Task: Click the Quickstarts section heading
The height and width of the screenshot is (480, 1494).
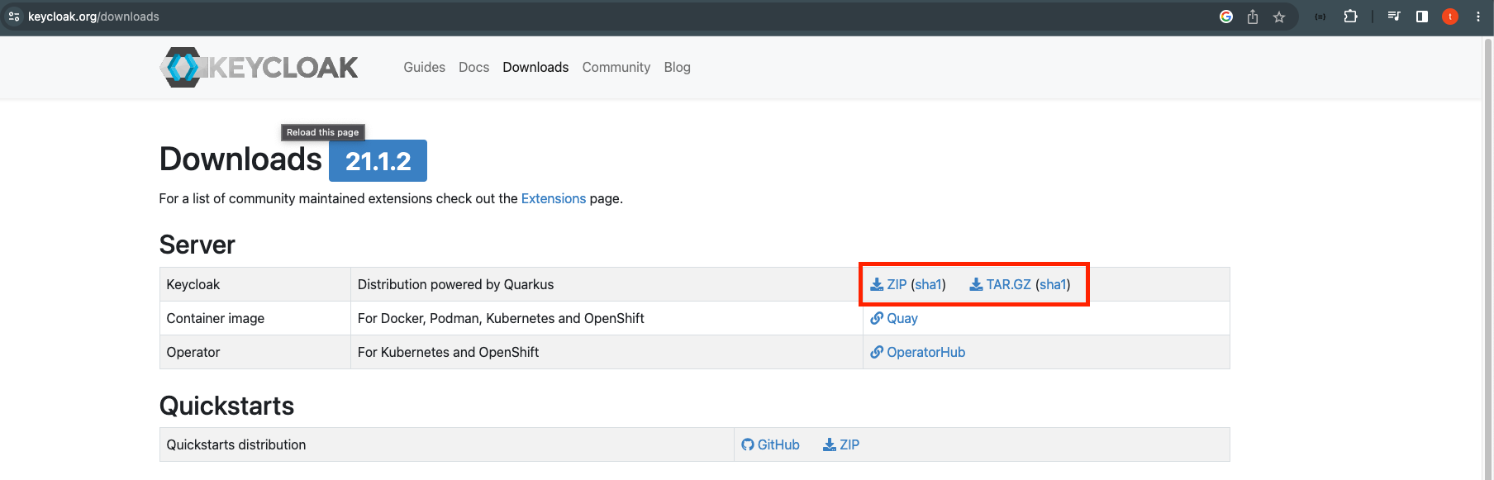Action: 226,406
